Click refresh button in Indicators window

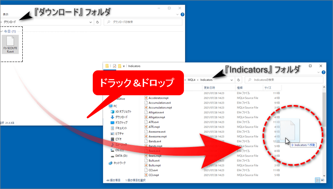[x=238, y=80]
